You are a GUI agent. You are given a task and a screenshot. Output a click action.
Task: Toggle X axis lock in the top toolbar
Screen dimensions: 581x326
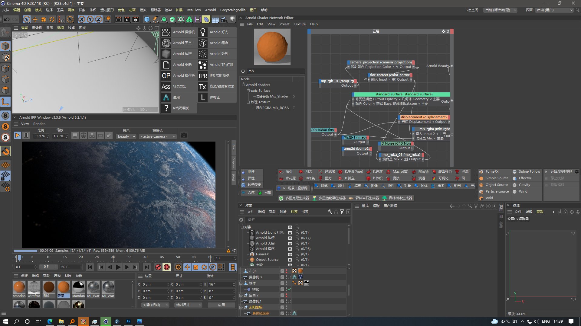pos(82,20)
